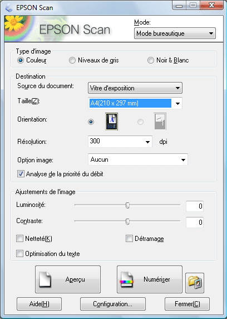Click the Aperçu blank page icon
227x319 pixels.
(45, 279)
